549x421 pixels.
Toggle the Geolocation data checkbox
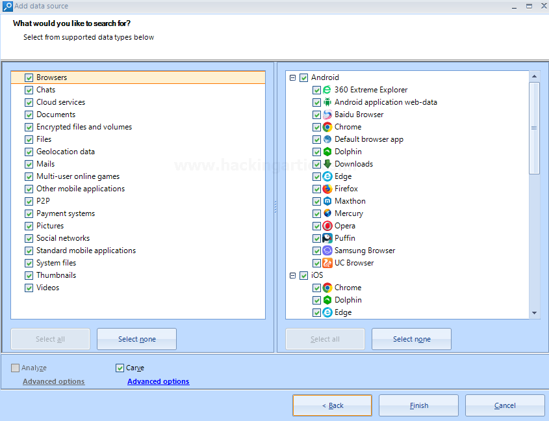[29, 152]
